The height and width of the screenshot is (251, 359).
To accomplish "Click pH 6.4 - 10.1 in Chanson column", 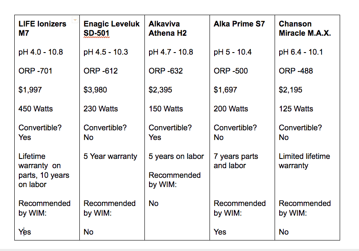I will [301, 52].
